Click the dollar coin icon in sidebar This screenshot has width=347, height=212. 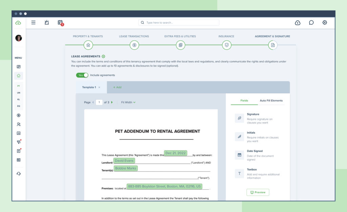(19, 115)
